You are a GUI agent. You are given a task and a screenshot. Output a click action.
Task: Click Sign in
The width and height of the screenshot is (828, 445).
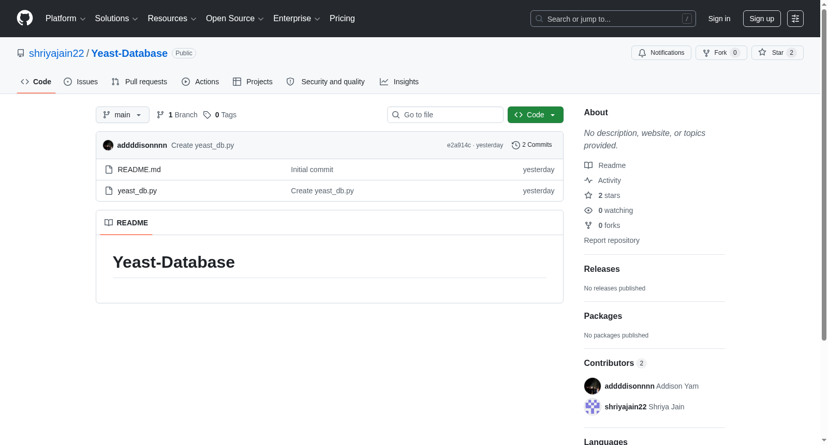719,19
